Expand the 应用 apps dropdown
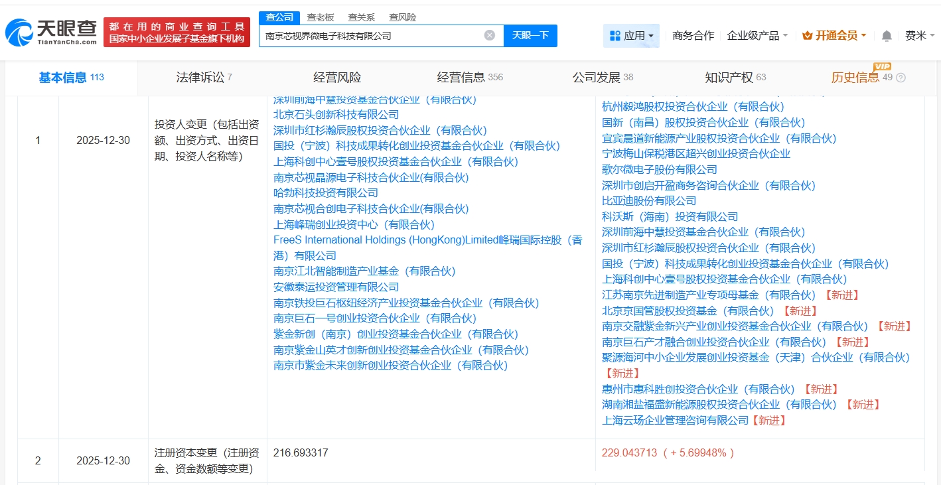 click(631, 36)
